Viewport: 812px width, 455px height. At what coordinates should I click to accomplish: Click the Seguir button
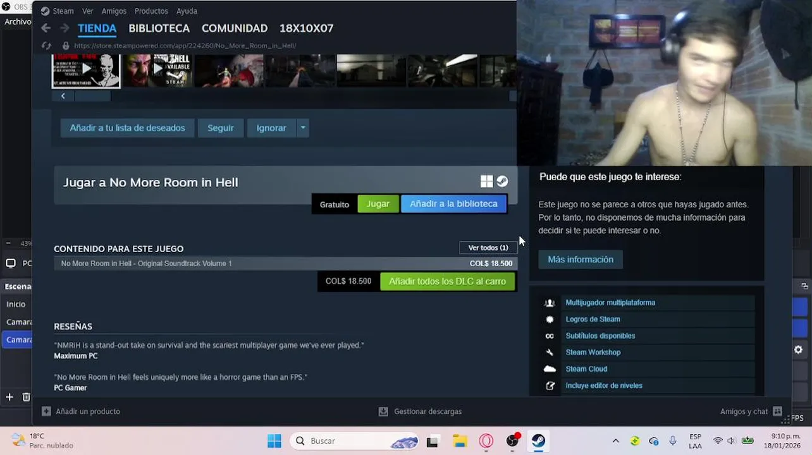click(x=221, y=128)
